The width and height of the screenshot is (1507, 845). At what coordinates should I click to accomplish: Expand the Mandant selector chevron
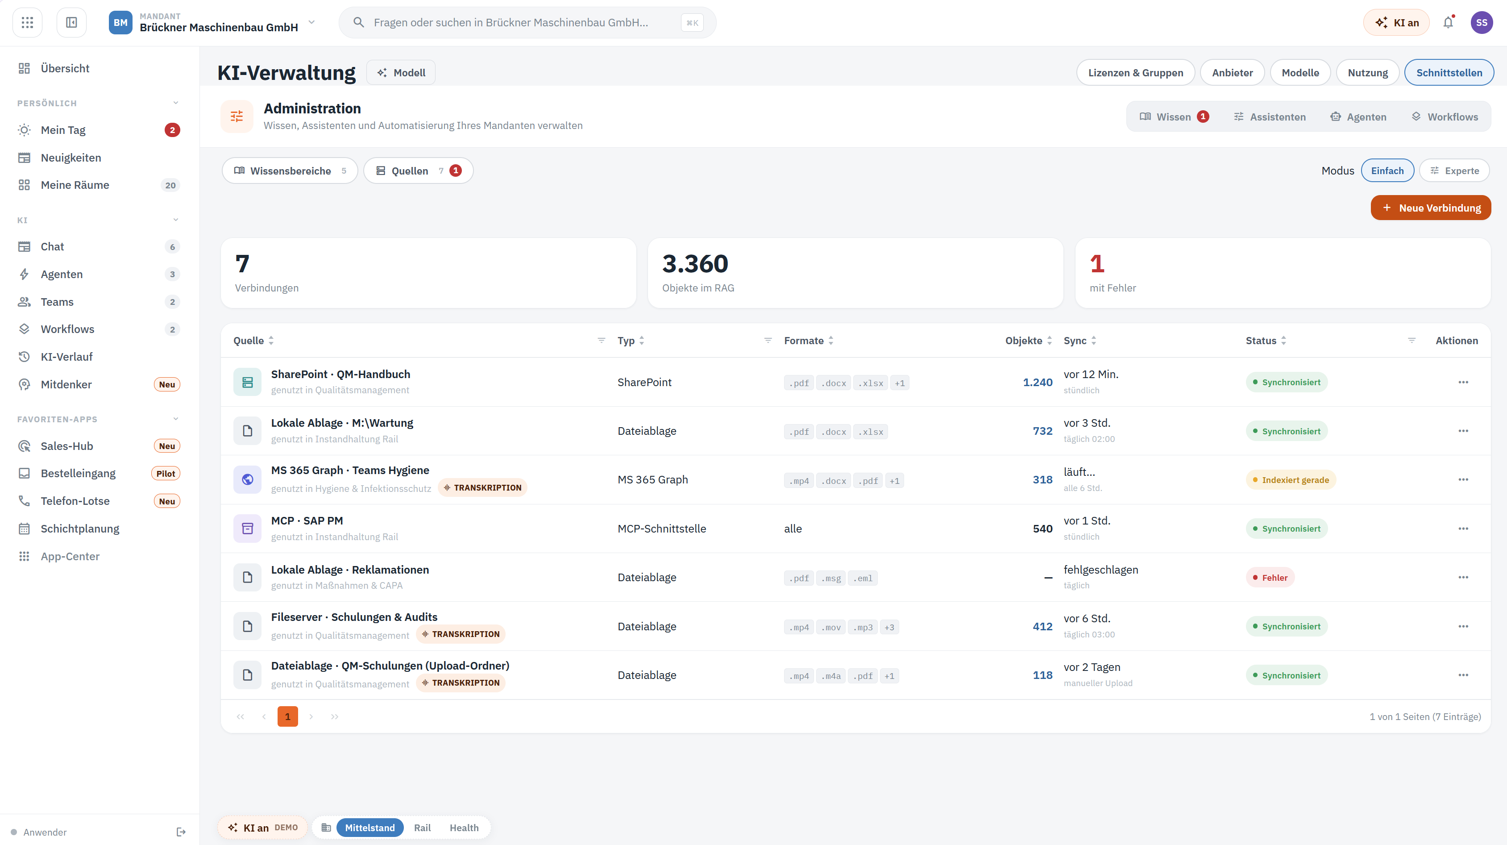[x=312, y=22]
